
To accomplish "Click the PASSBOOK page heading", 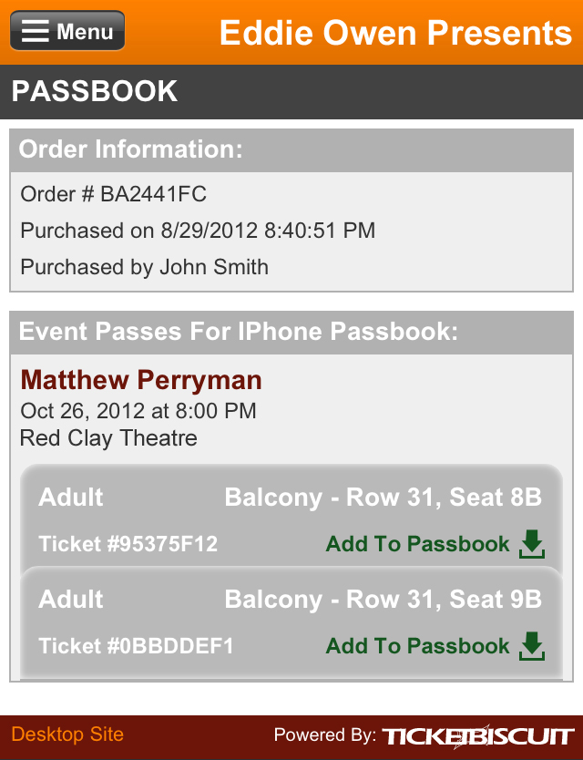I will [x=95, y=91].
